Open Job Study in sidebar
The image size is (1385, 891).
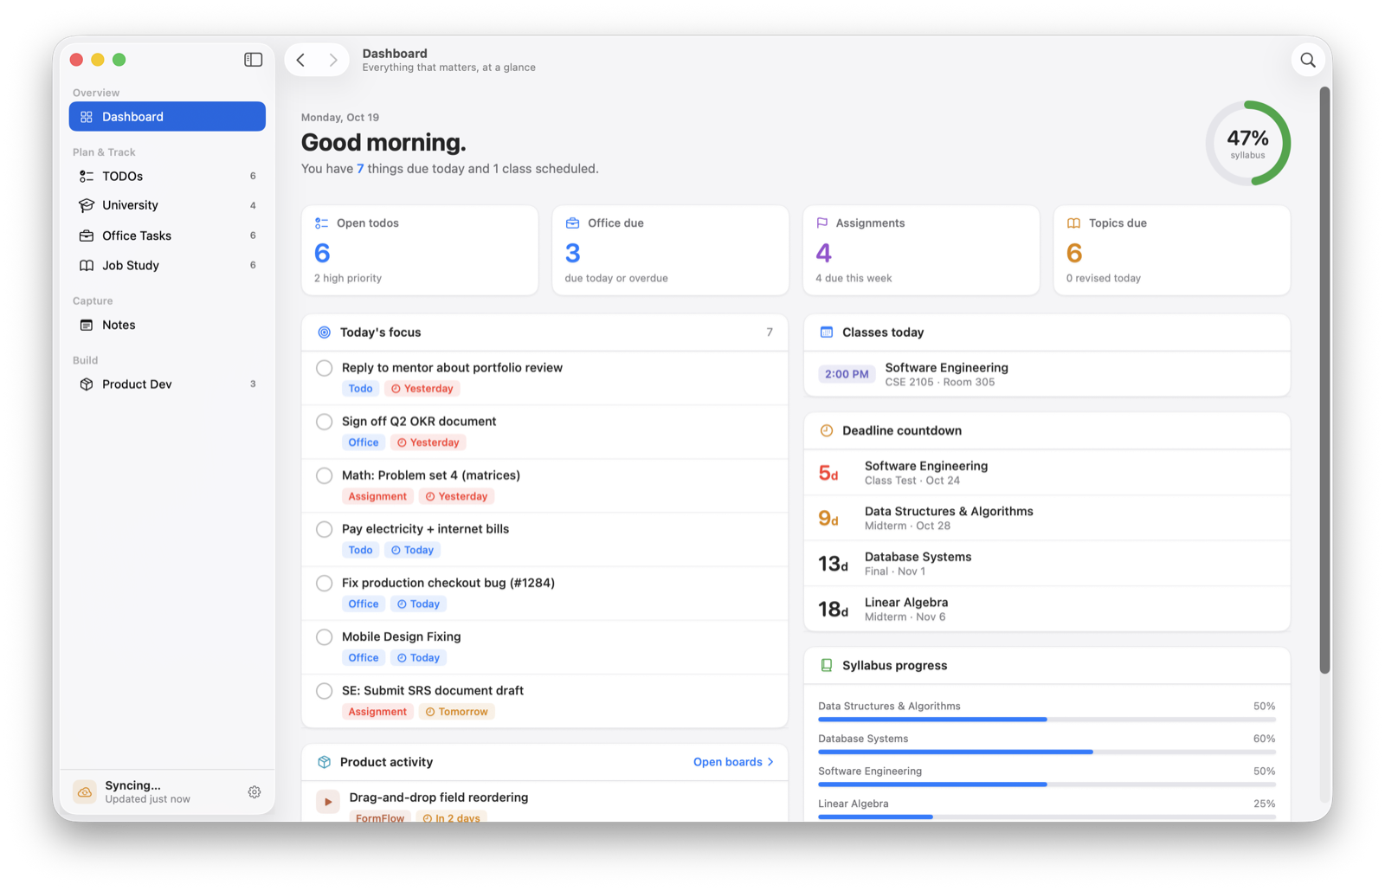167,265
